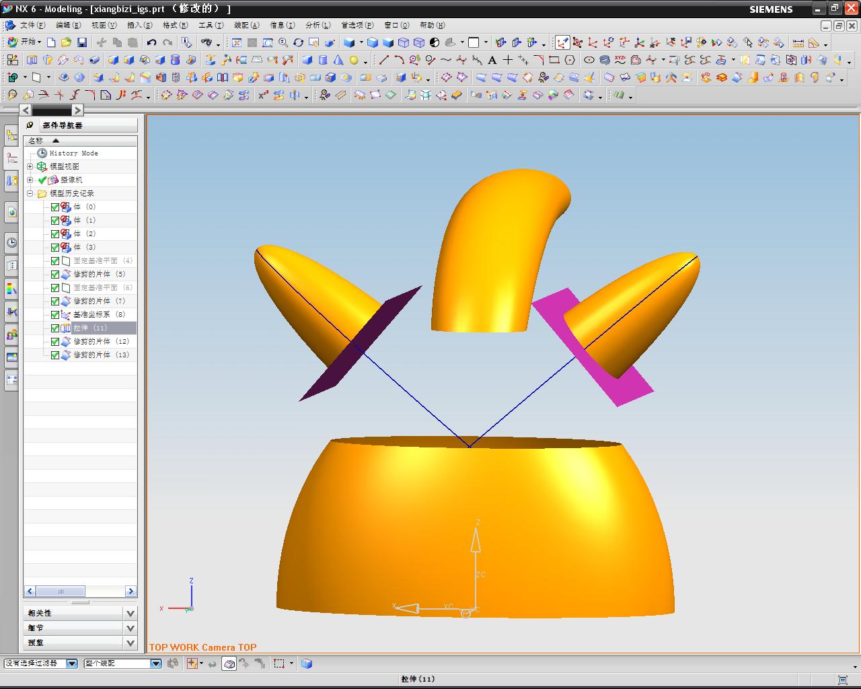
Task: Select the Rotate view tool
Action: pos(299,42)
